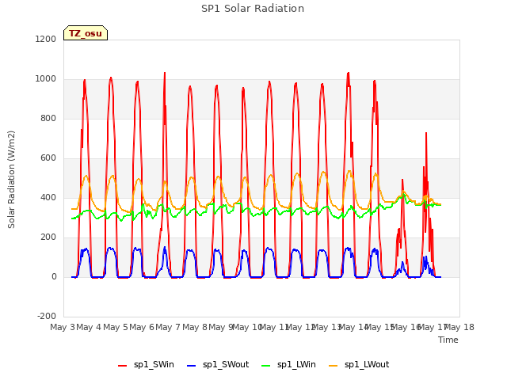Image resolution: width=507 pixels, height=380 pixels.
Task: Click the May 3 x-axis tick label
Action: click(x=63, y=327)
